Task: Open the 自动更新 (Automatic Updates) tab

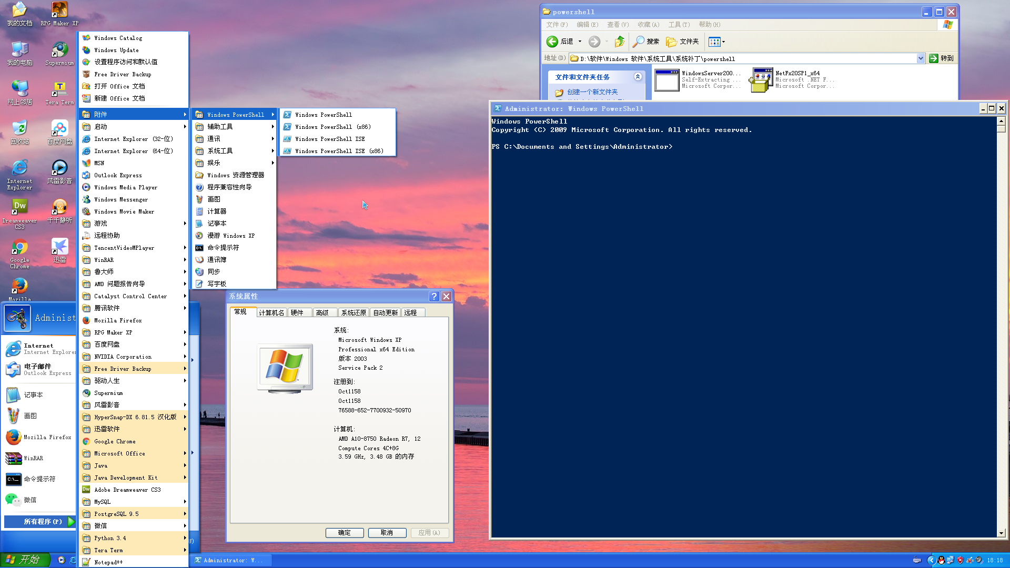Action: coord(386,313)
